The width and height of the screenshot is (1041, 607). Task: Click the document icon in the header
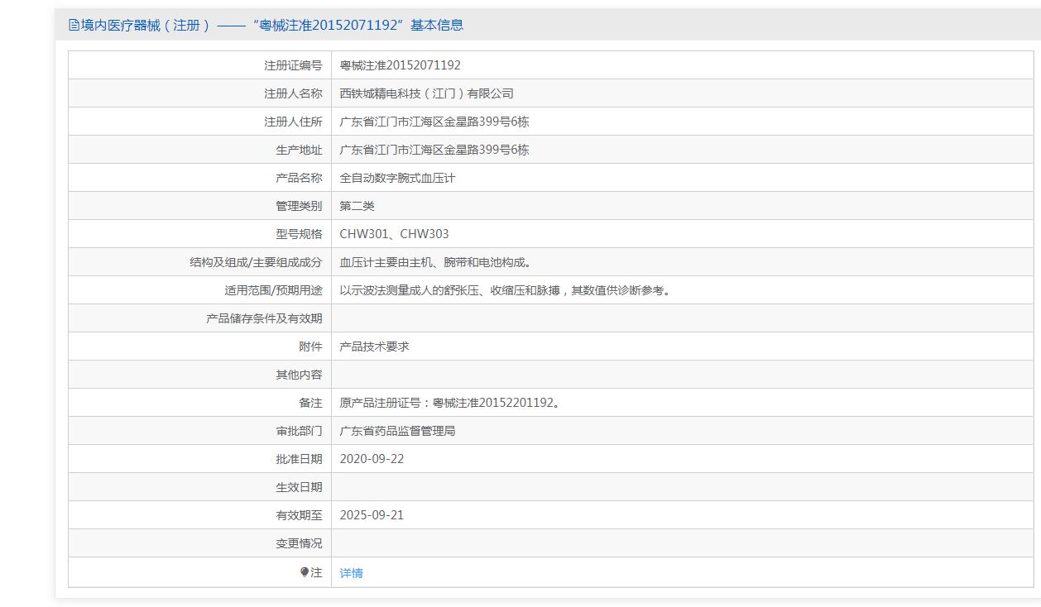coord(74,26)
